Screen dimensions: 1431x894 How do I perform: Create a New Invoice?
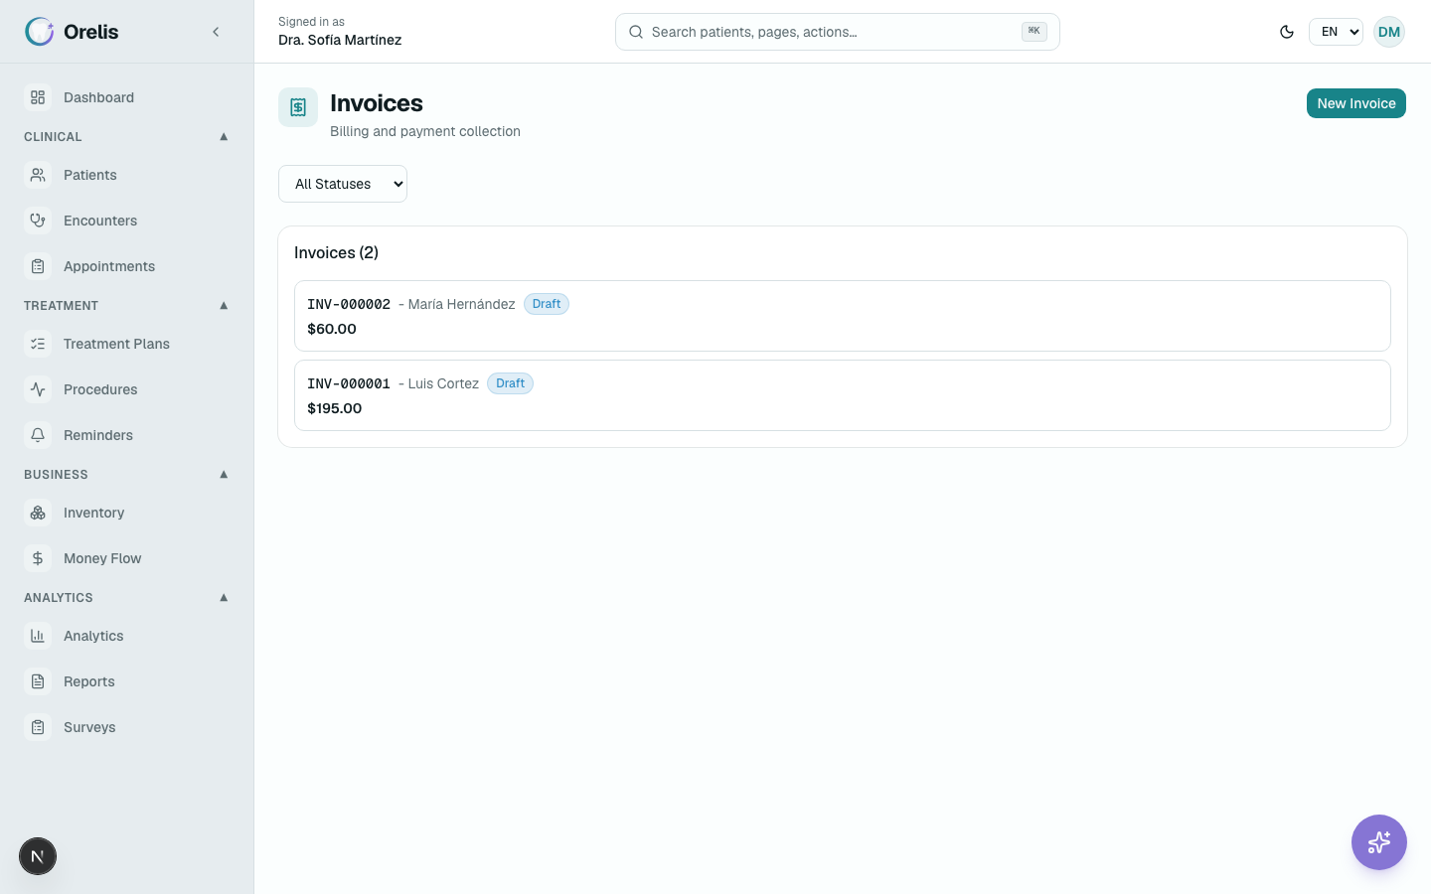coord(1355,103)
